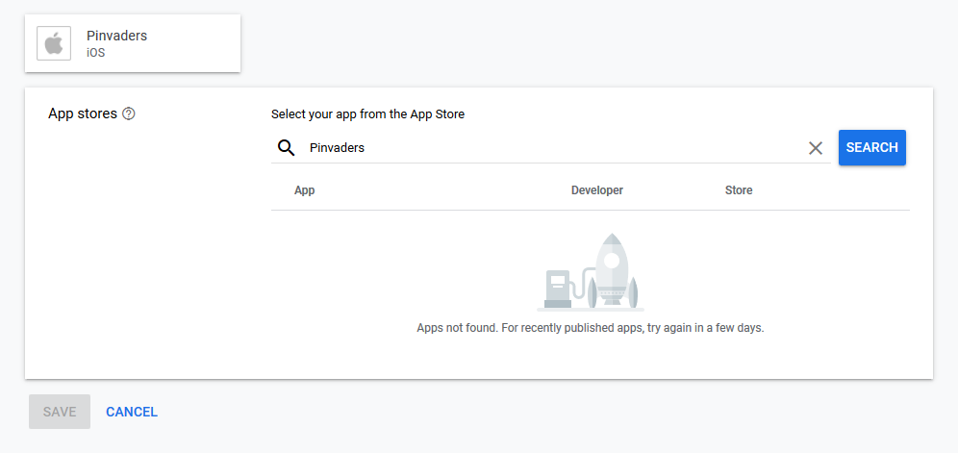This screenshot has width=958, height=453.
Task: Click the magnifying glass search icon
Action: [x=286, y=148]
